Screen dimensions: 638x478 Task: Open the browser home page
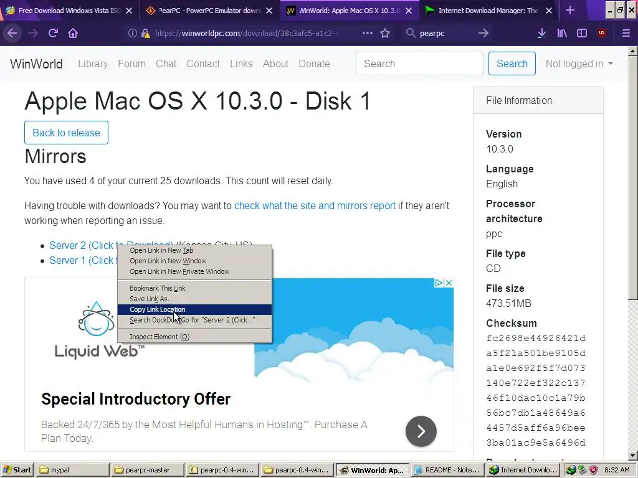(x=73, y=34)
